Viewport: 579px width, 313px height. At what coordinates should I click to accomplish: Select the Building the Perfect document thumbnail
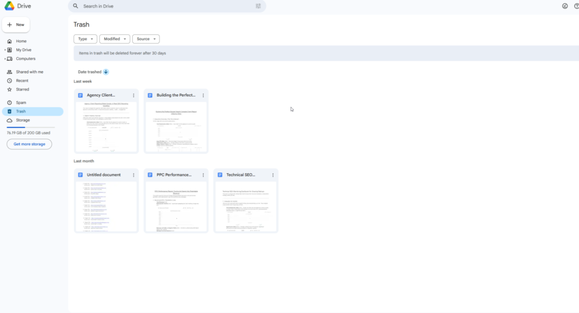(x=176, y=127)
